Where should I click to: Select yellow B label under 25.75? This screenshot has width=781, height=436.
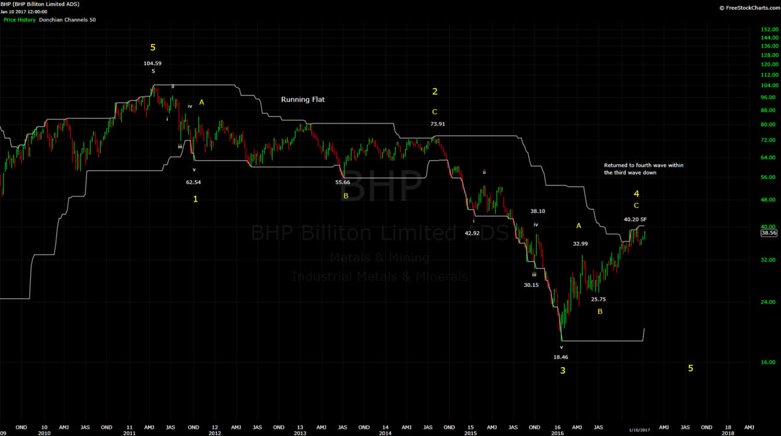[x=600, y=312]
